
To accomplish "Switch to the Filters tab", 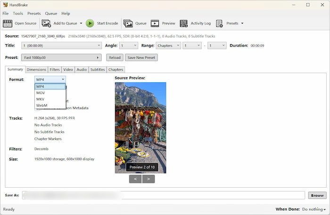I will [x=55, y=70].
